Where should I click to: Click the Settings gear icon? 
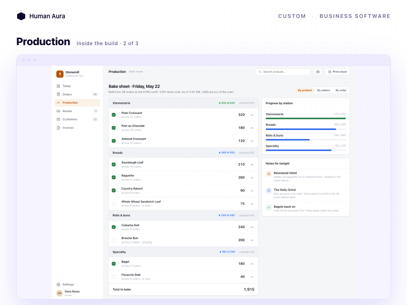pyautogui.click(x=58, y=285)
